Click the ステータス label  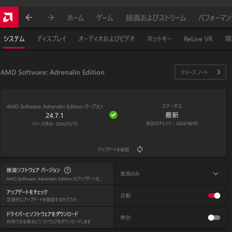click(x=172, y=106)
